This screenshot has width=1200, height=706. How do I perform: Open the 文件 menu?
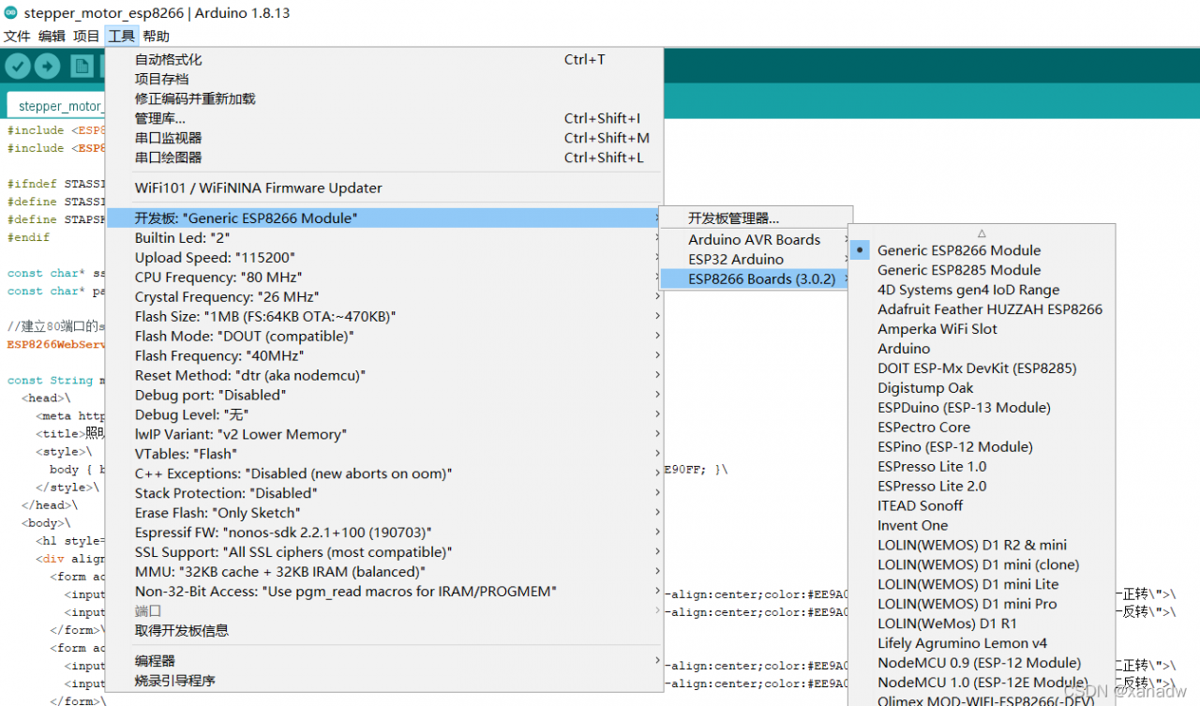coord(17,37)
